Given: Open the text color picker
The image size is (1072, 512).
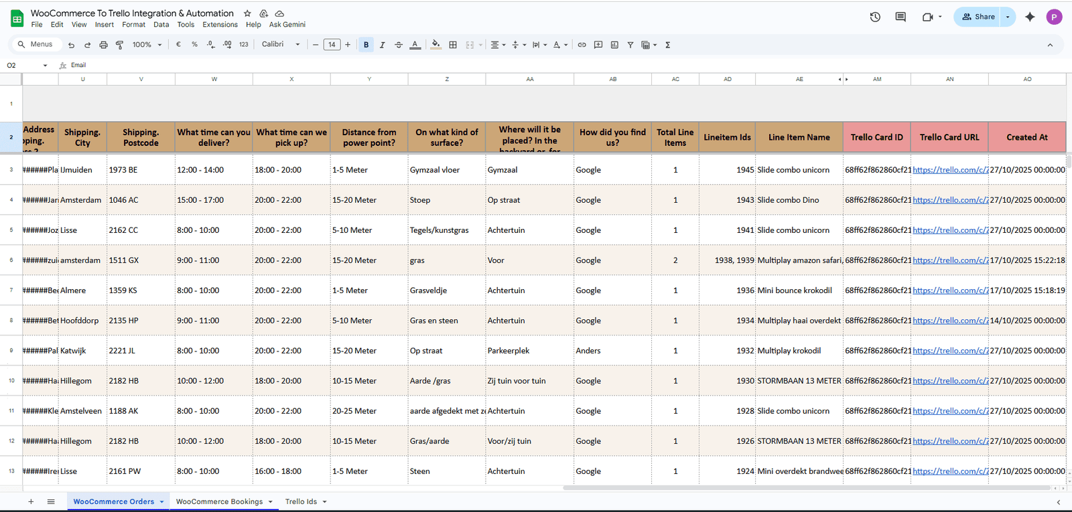Looking at the screenshot, I should 415,45.
